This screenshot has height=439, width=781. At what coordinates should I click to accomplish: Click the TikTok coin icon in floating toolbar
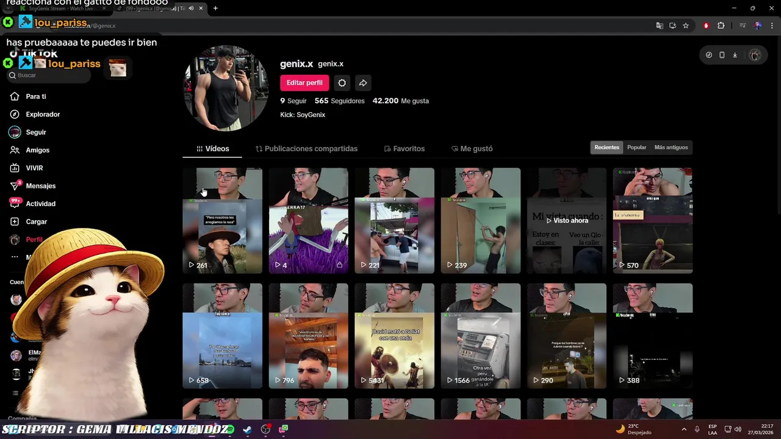(x=709, y=55)
